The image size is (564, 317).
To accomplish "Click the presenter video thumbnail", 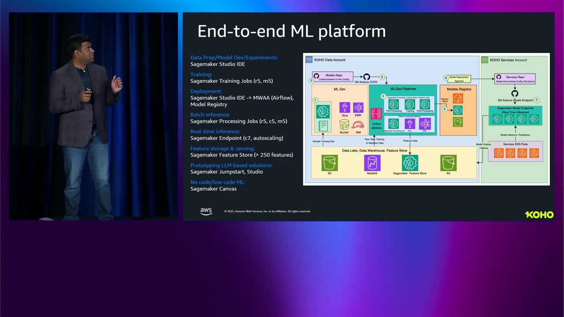I will coord(93,116).
